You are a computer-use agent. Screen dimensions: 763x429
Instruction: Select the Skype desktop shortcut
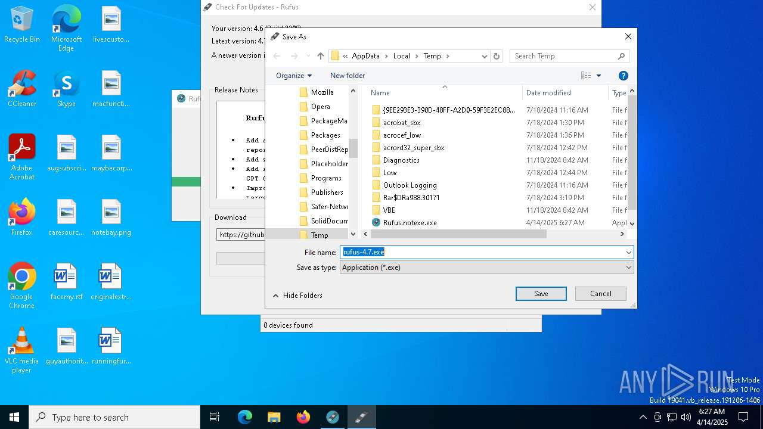tap(66, 89)
